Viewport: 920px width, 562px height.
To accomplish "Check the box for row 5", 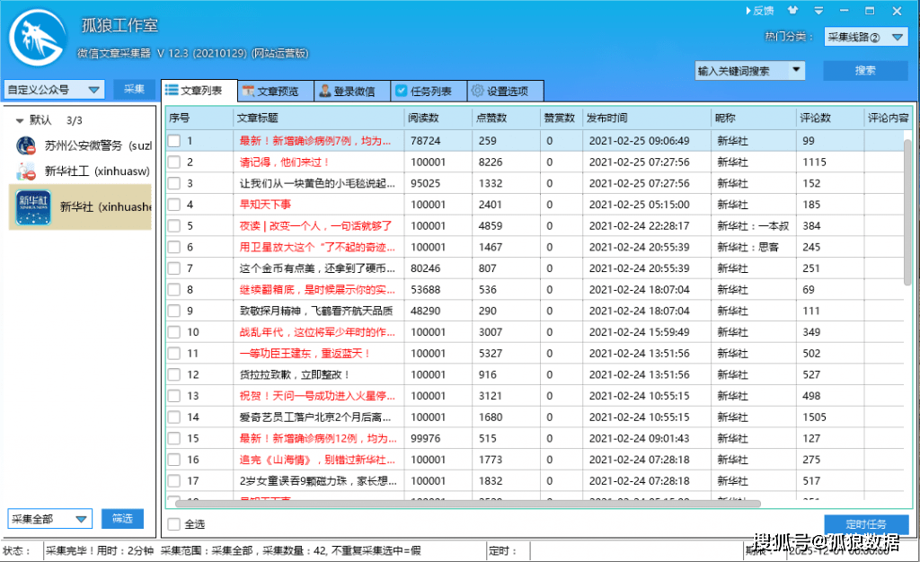I will (174, 225).
